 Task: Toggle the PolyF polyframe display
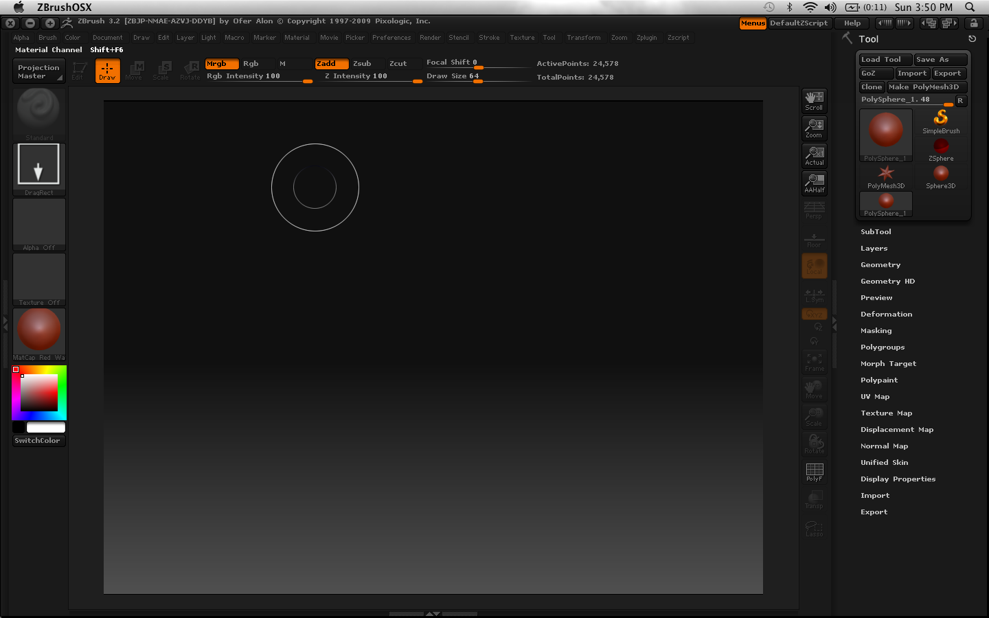(815, 472)
